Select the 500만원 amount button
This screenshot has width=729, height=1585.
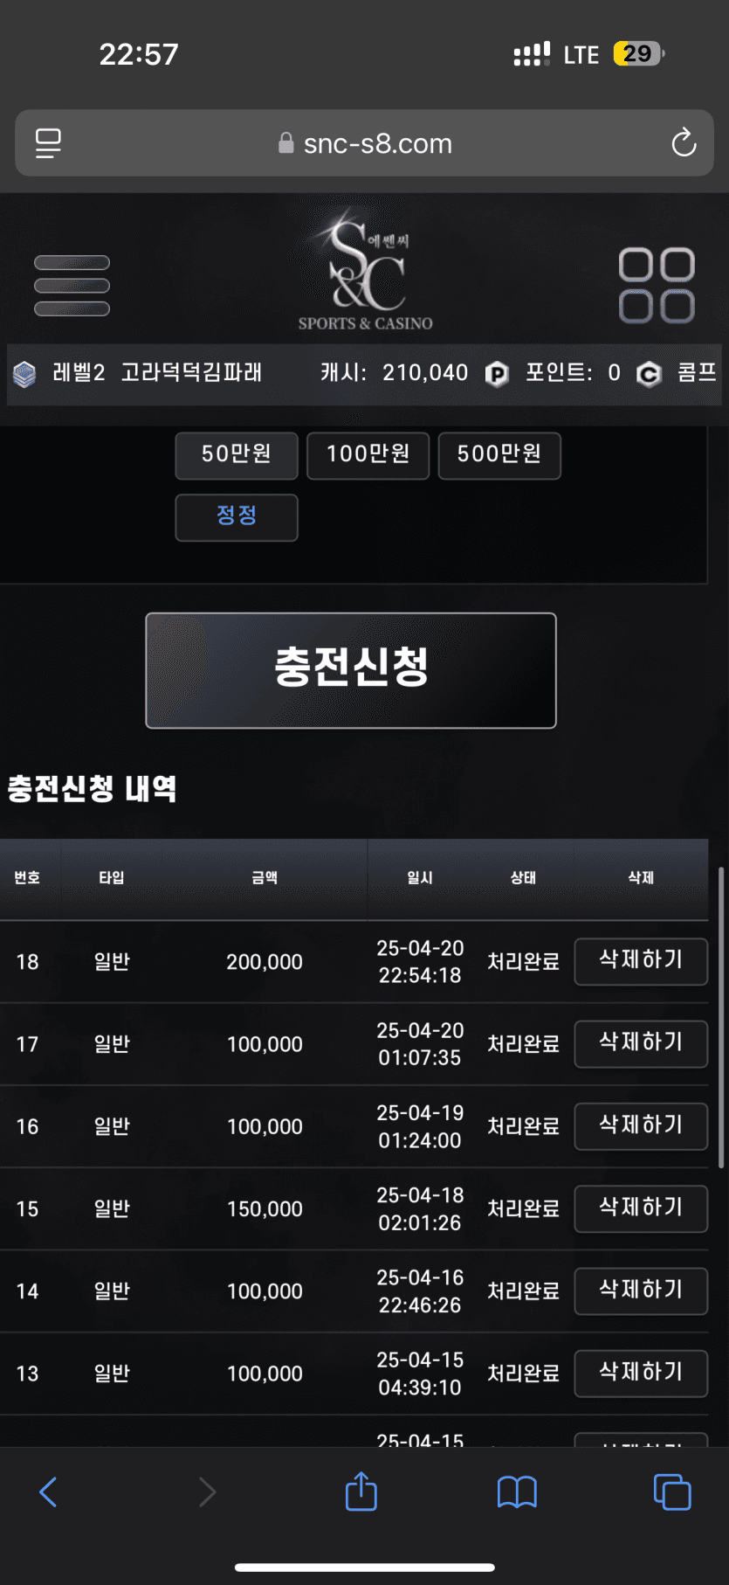click(x=499, y=455)
